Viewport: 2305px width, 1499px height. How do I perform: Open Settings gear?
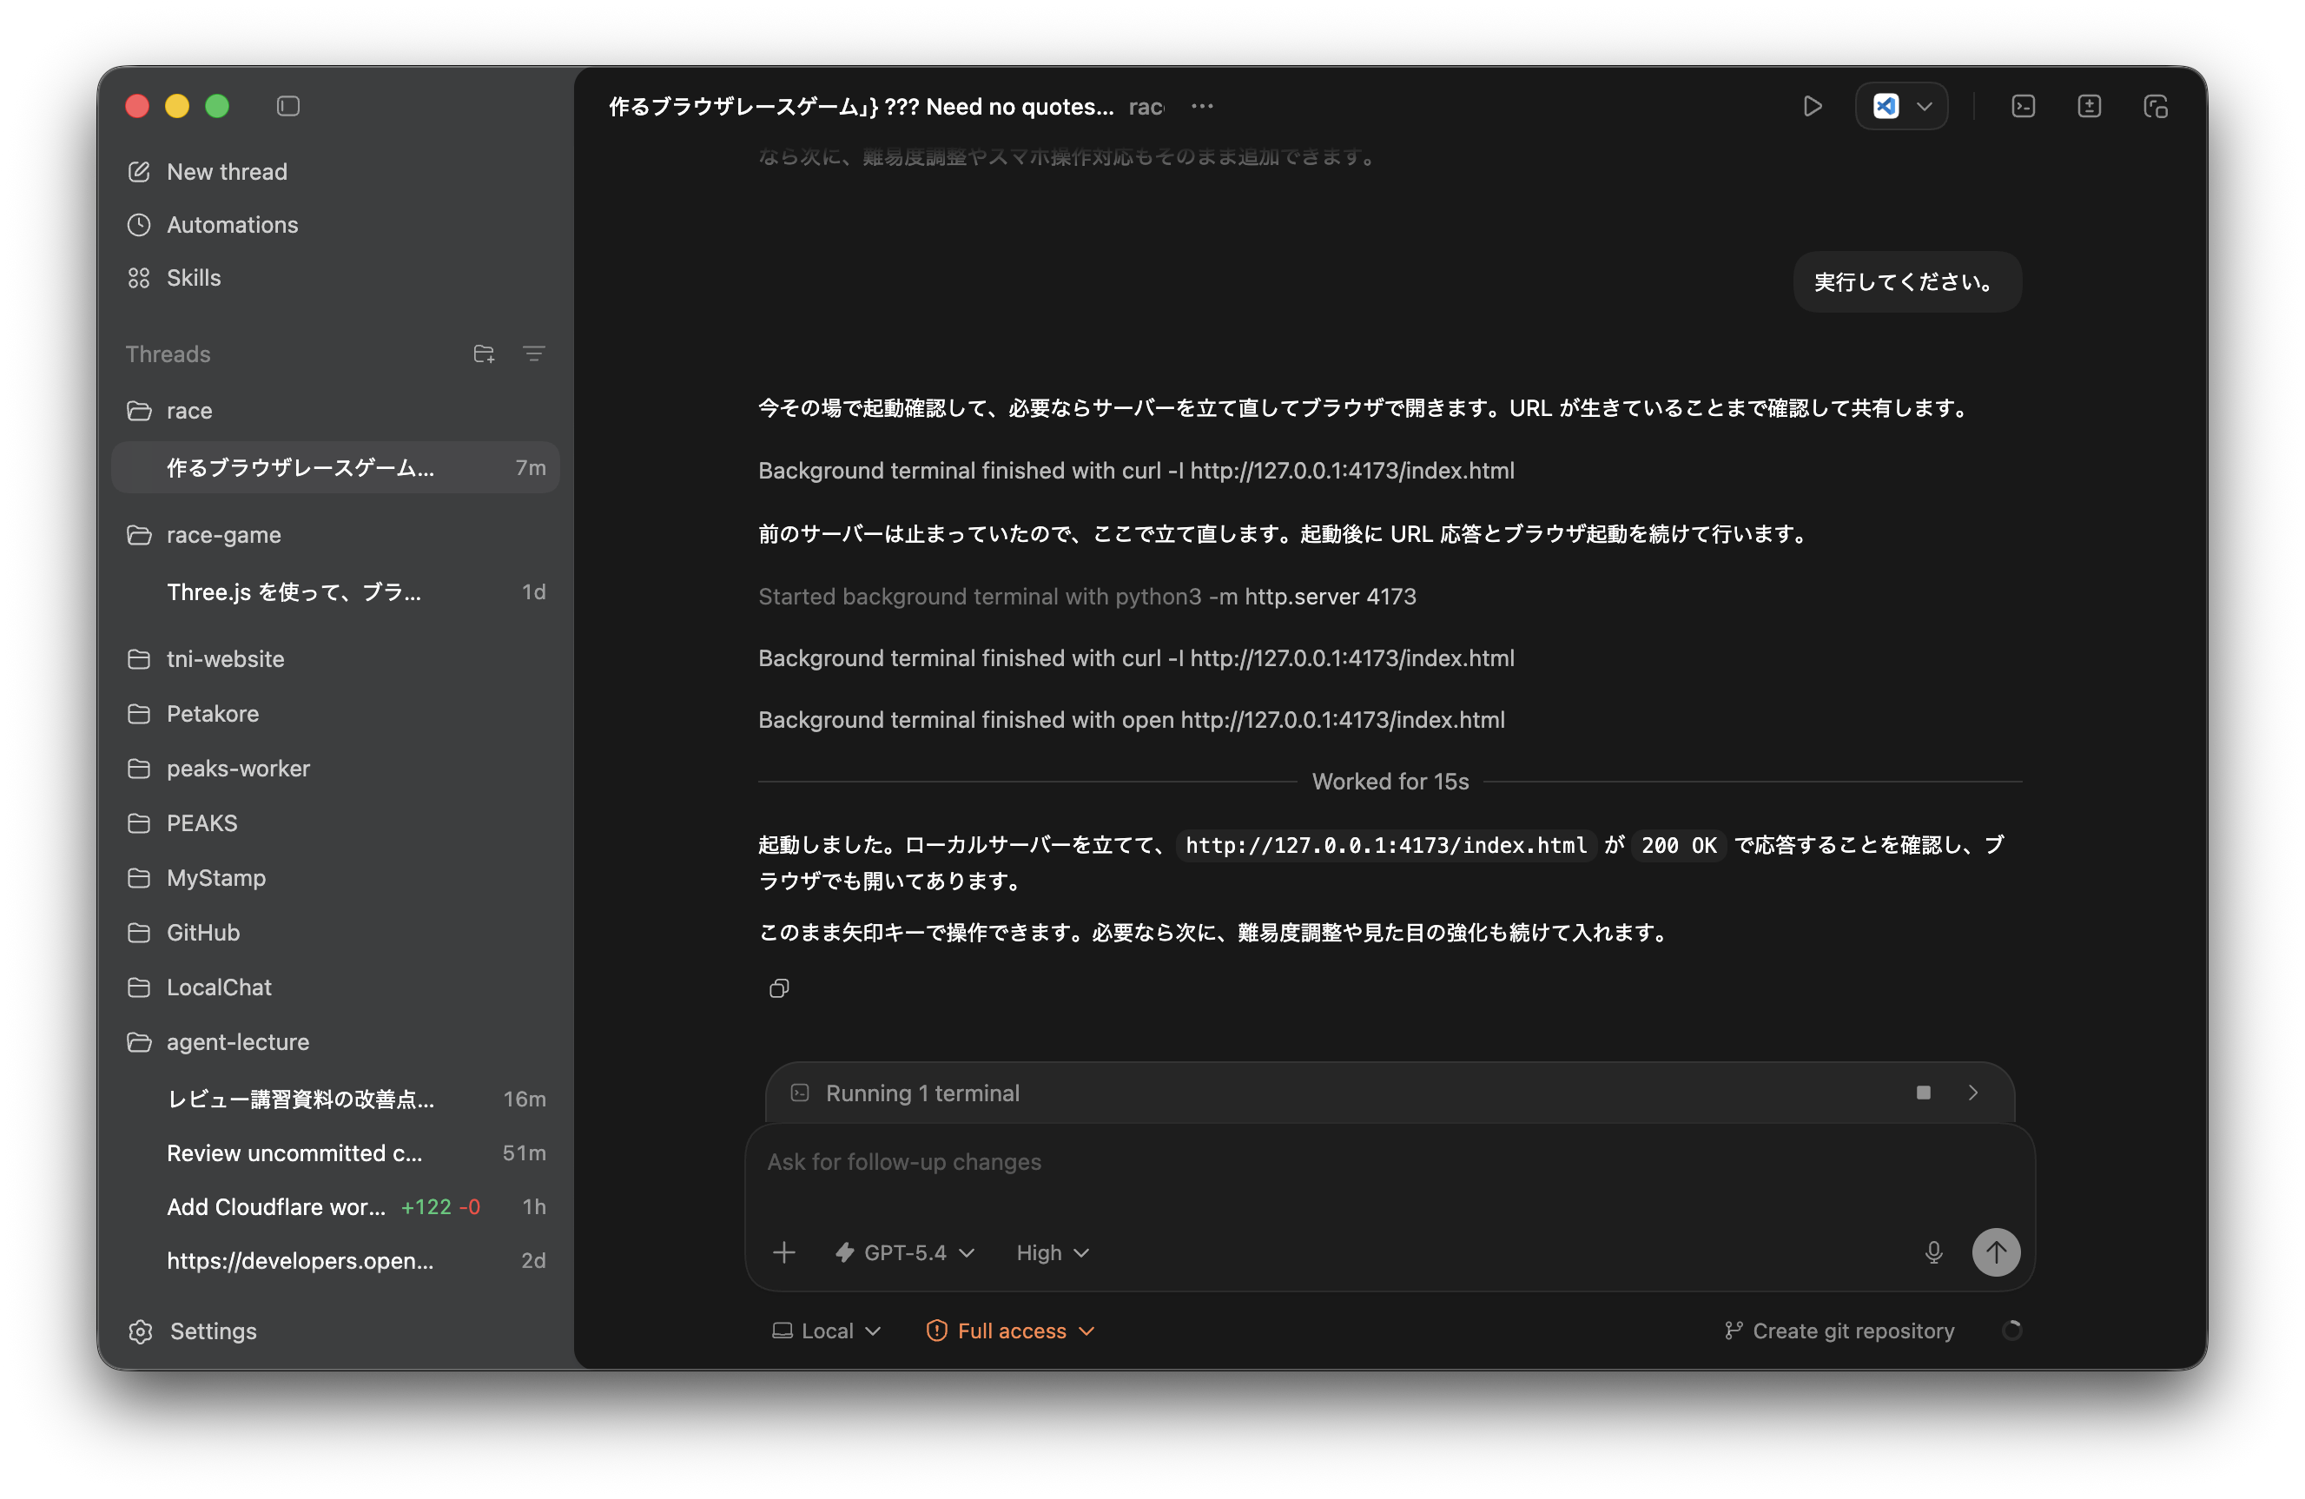[x=142, y=1331]
